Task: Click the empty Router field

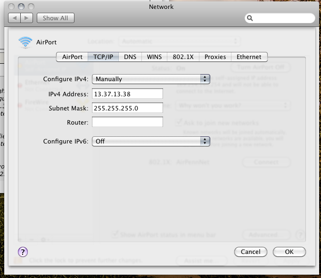Action: [127, 122]
